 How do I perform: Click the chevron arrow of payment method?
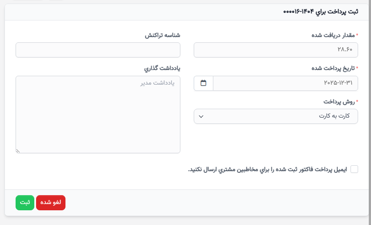click(x=201, y=116)
